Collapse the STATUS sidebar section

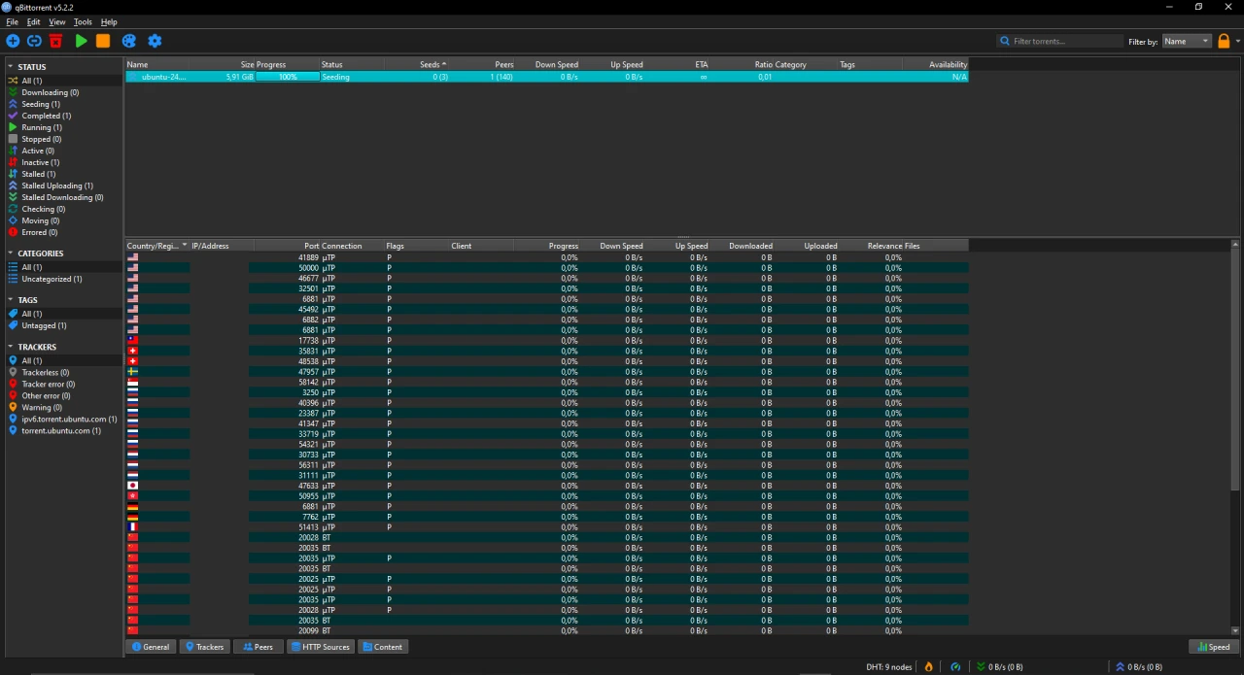click(11, 67)
